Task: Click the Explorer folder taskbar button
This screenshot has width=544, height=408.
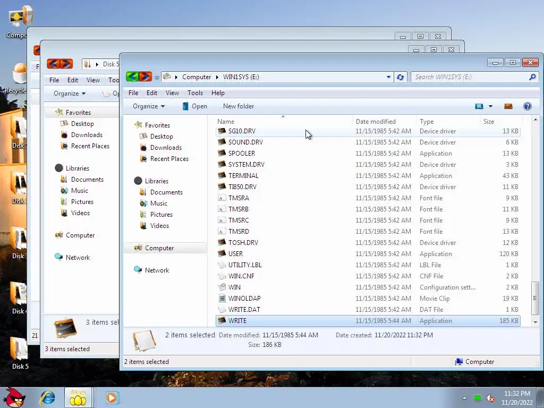Action: [78, 397]
